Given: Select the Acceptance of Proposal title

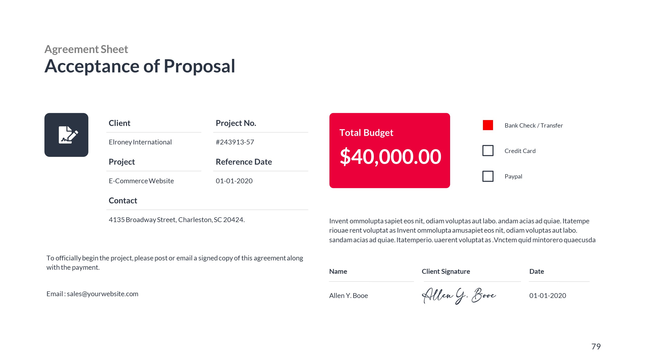Looking at the screenshot, I should [x=140, y=66].
